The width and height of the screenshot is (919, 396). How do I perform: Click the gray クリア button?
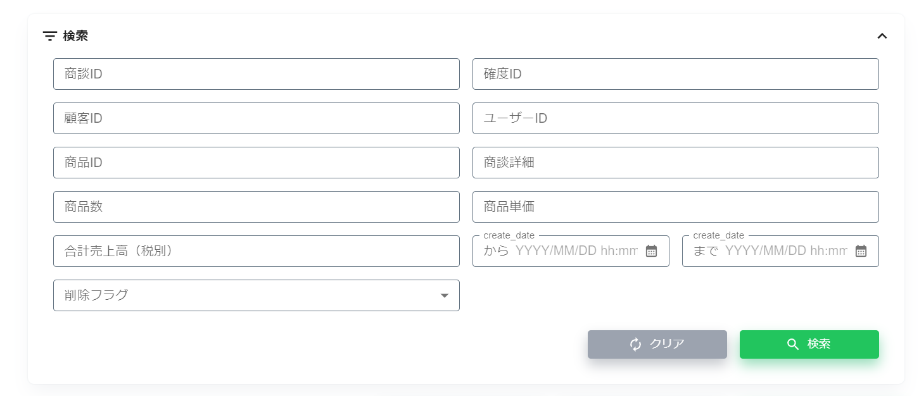(x=657, y=344)
